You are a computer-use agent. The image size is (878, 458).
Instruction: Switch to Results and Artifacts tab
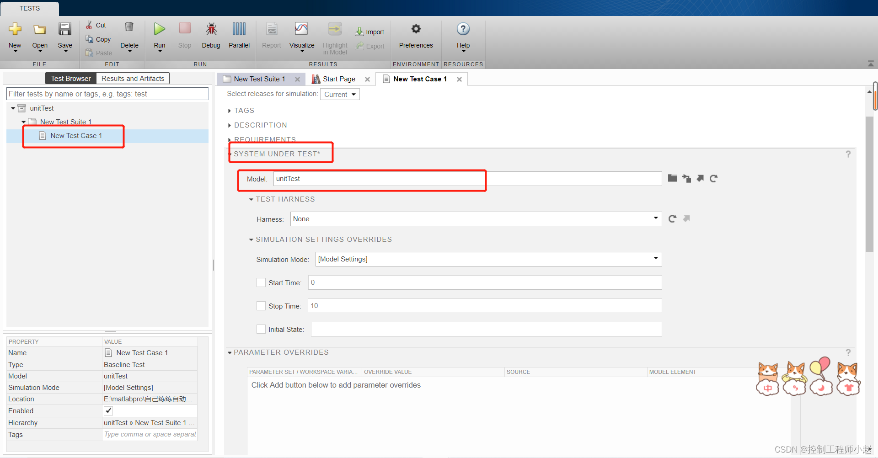[x=133, y=79]
